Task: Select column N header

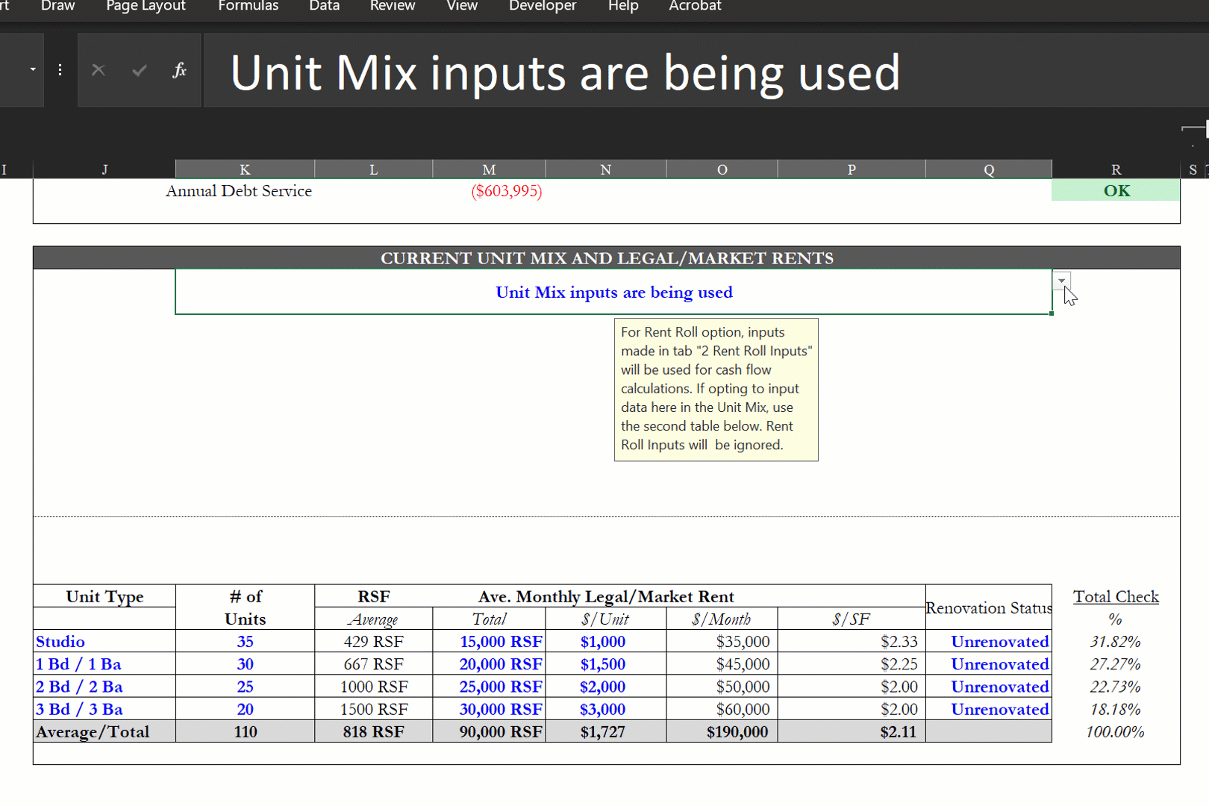Action: [605, 169]
